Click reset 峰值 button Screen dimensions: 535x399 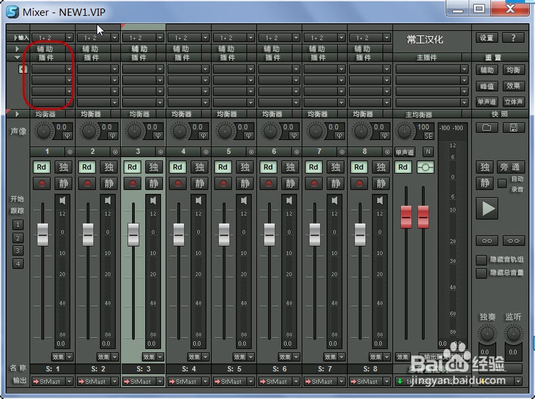click(487, 86)
